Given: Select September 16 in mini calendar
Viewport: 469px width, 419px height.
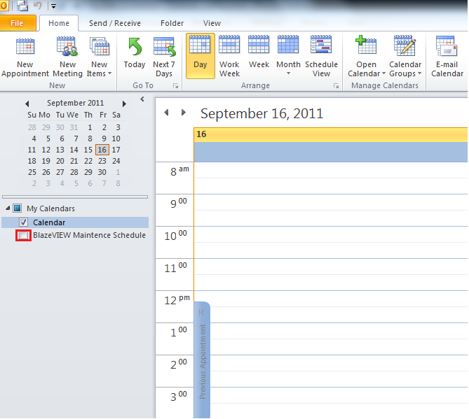Looking at the screenshot, I should click(102, 150).
